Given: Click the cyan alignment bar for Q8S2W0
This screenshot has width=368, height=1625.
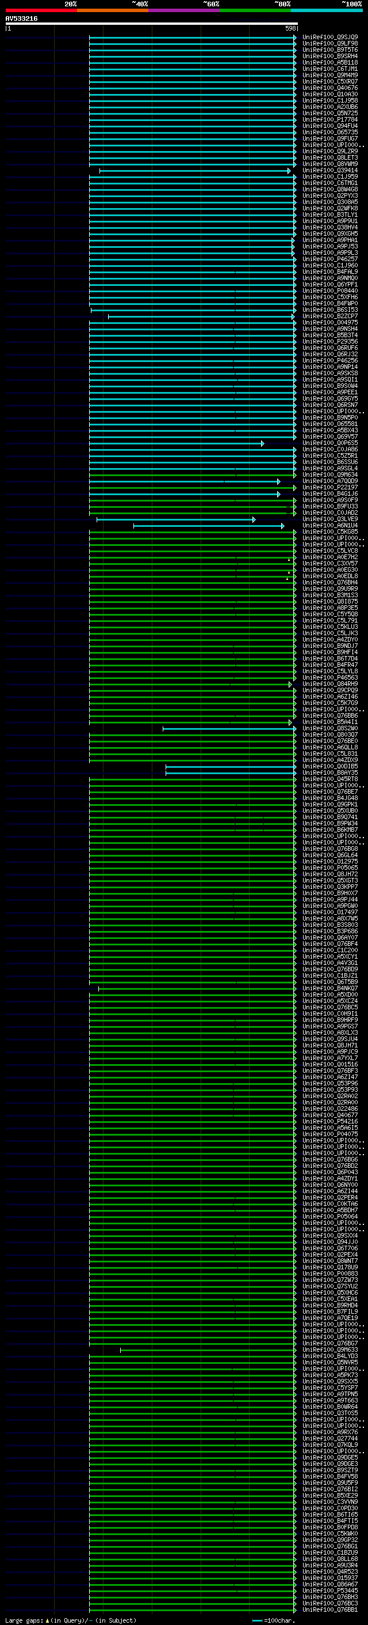Looking at the screenshot, I should tap(229, 729).
